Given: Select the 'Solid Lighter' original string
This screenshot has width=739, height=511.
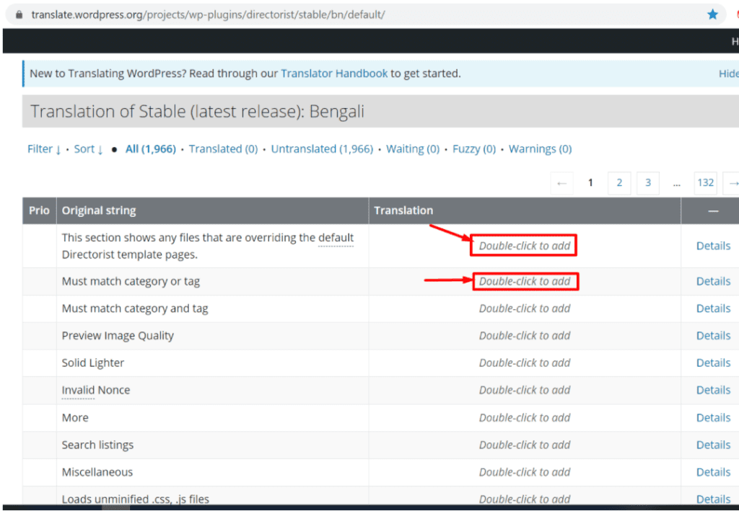Looking at the screenshot, I should coord(93,363).
